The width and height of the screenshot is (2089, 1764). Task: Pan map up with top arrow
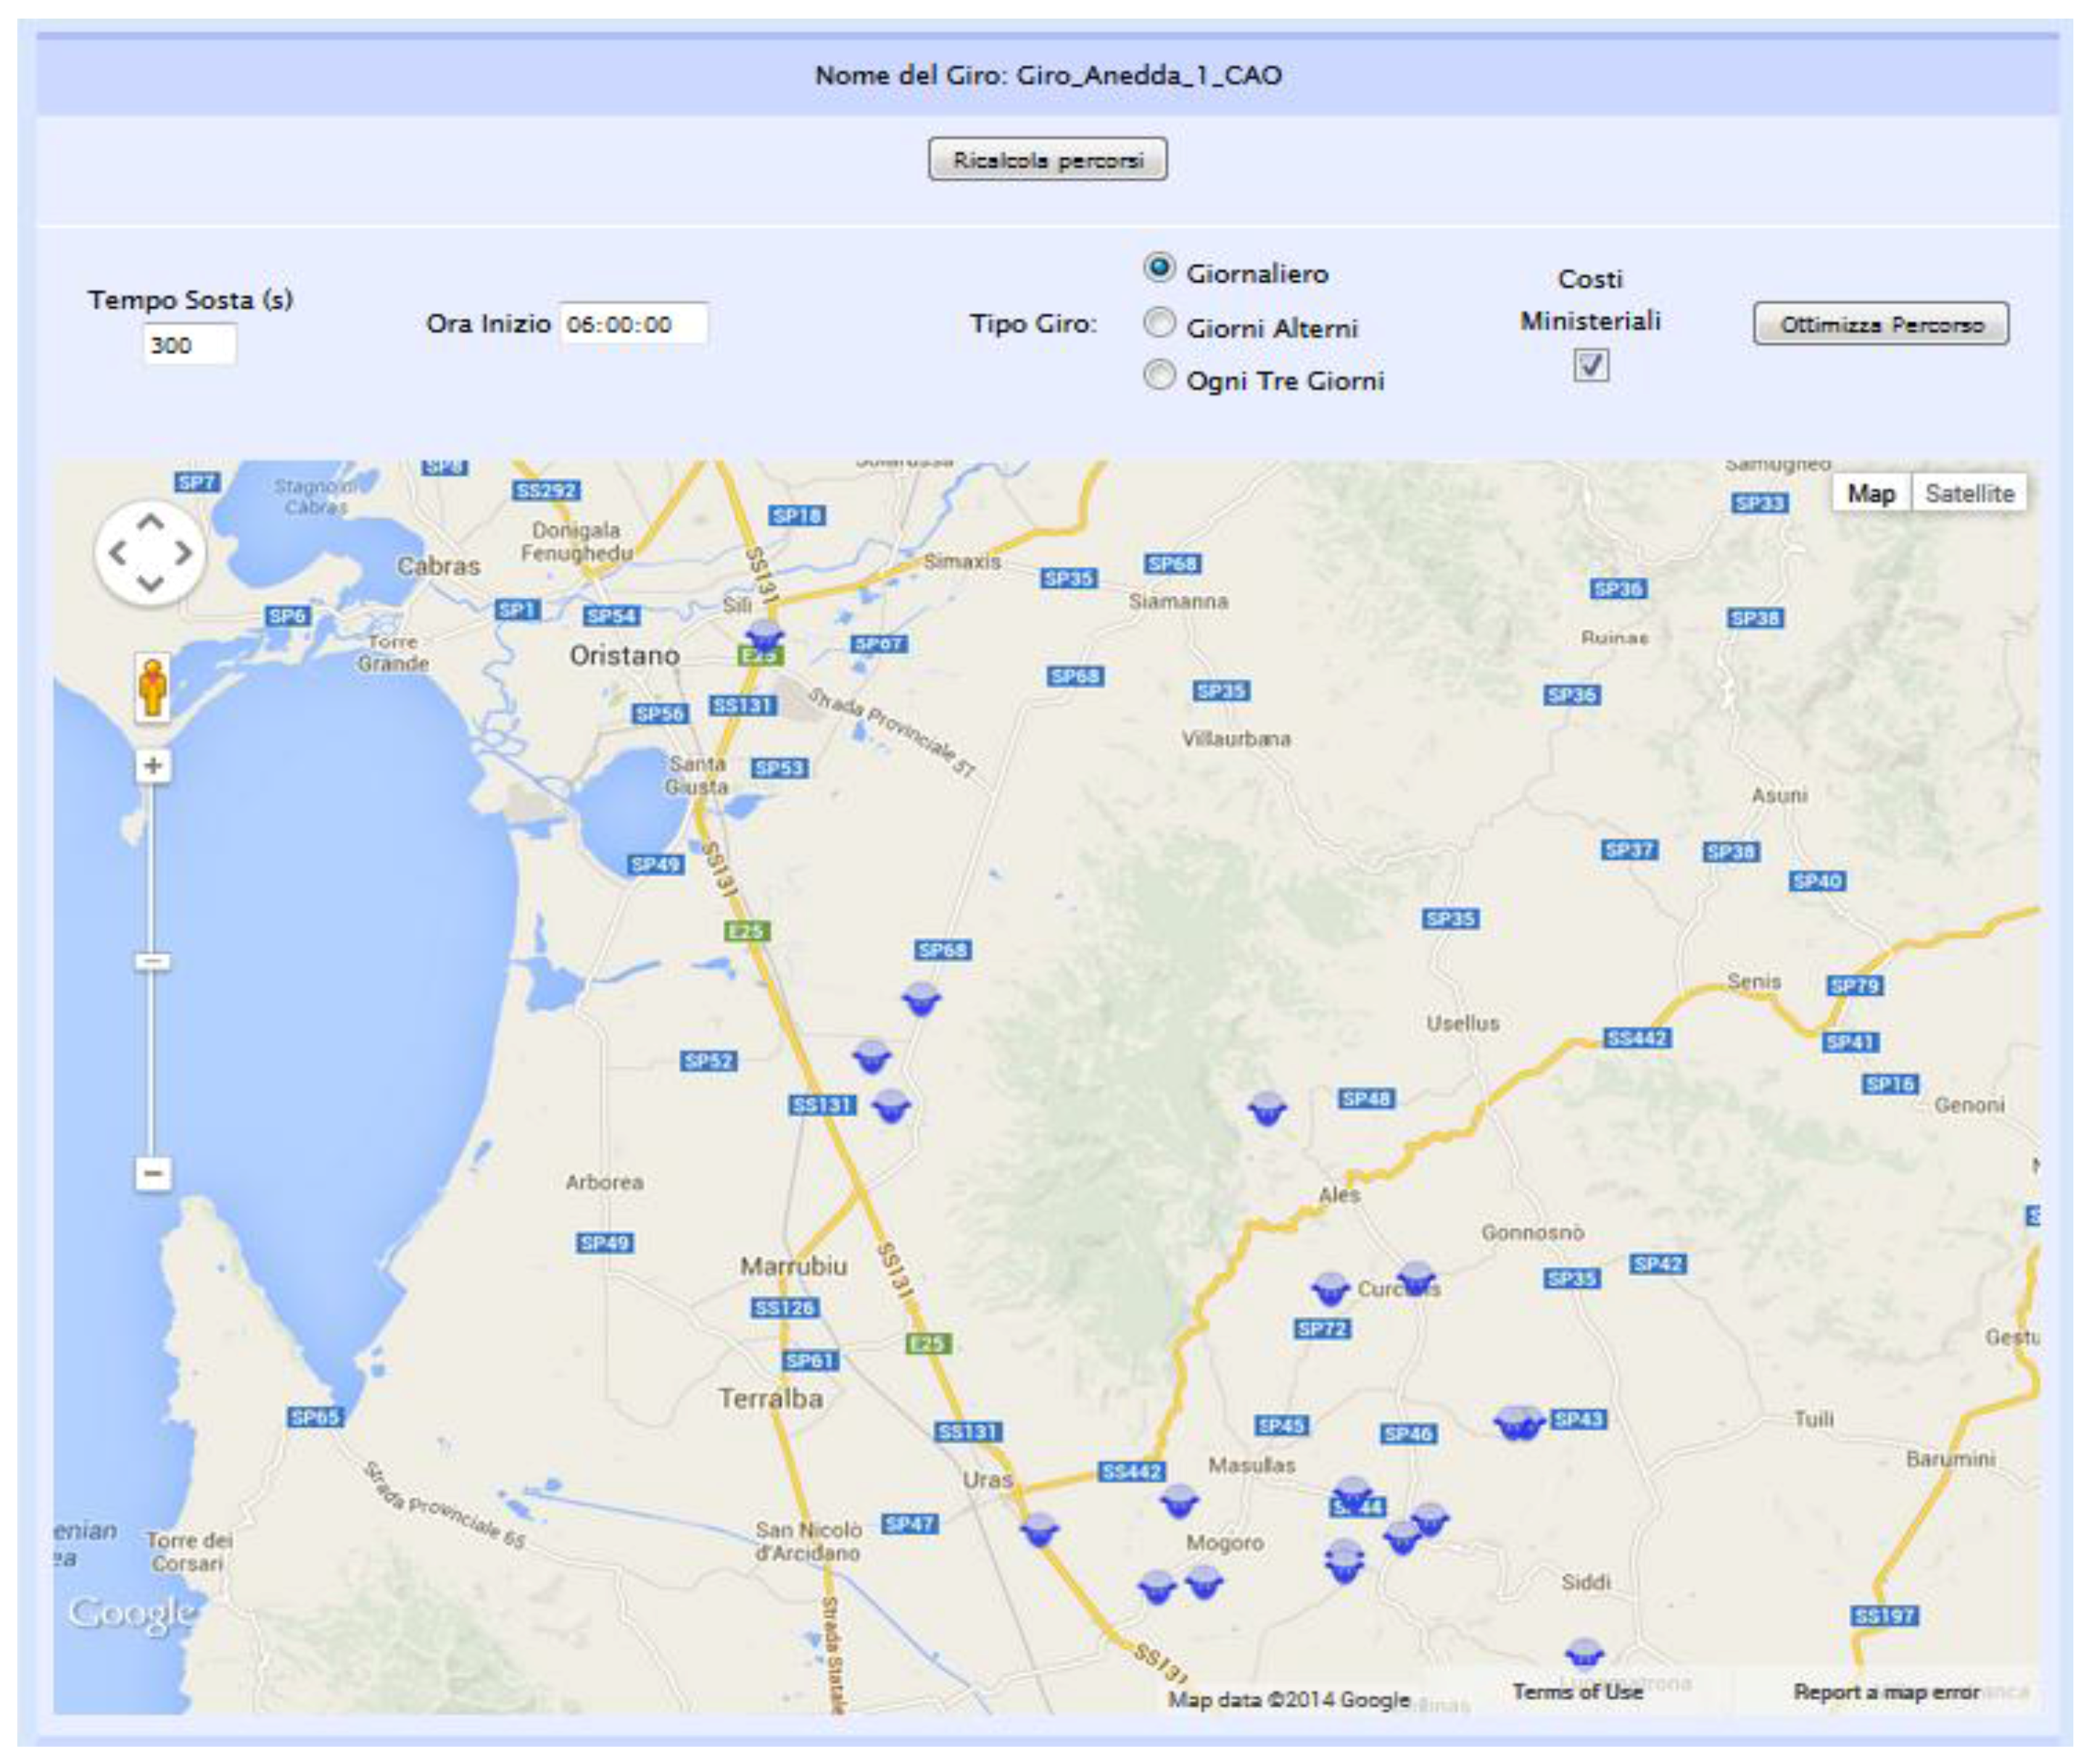pyautogui.click(x=150, y=522)
